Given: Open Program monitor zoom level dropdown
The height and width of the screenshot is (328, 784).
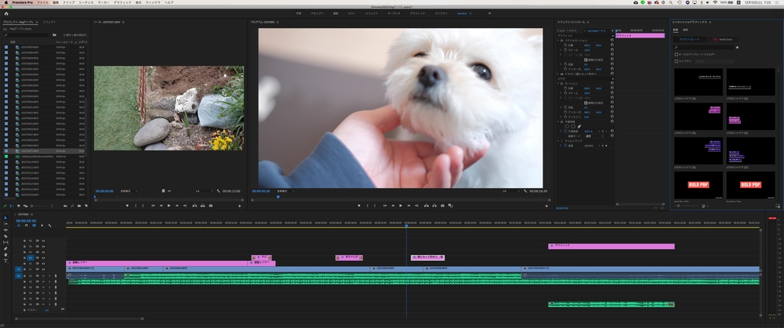Looking at the screenshot, I should [x=285, y=191].
